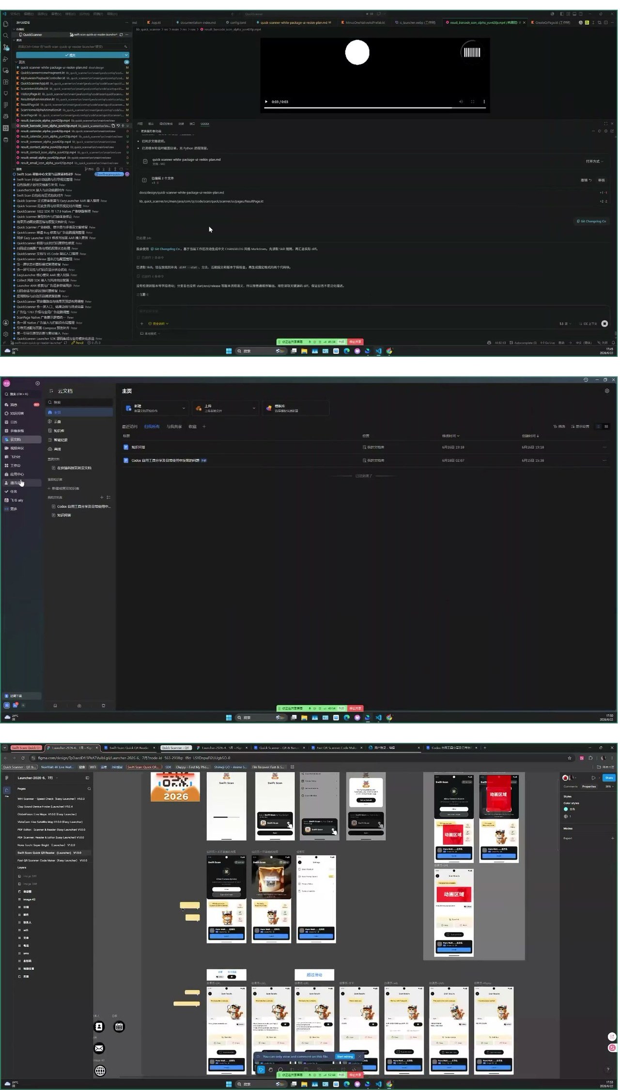Open the 打开方式 dropdown in Codex panel
The height and width of the screenshot is (1090, 620).
[x=594, y=161]
